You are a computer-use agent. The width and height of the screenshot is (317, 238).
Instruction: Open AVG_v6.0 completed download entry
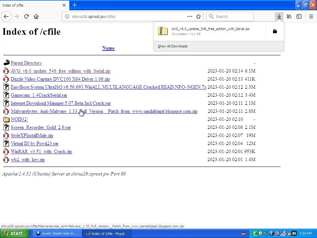210,31
